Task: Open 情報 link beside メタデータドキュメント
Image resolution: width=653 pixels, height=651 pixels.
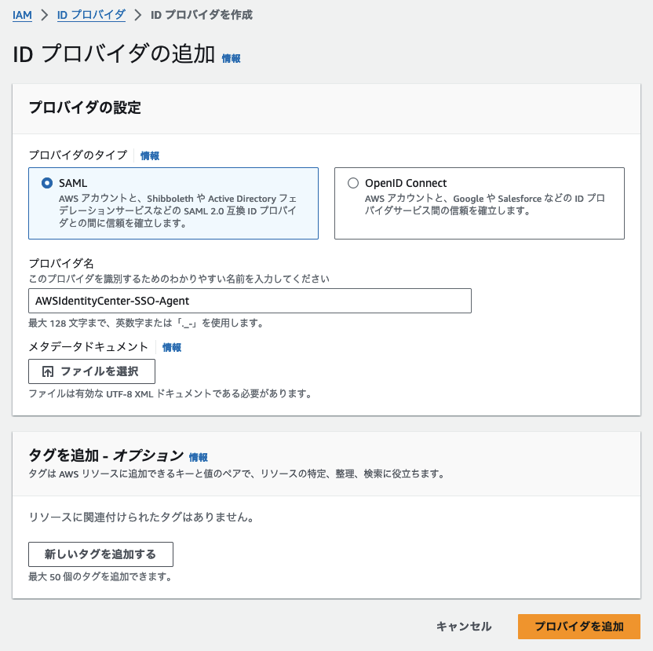Action: pyautogui.click(x=172, y=348)
